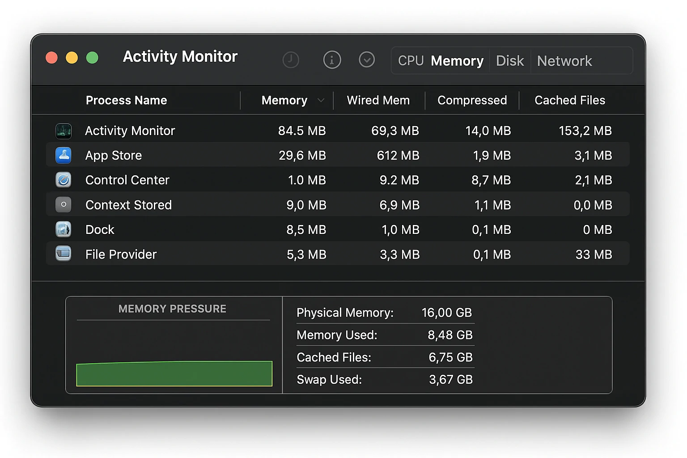Viewport: 687px width, 458px height.
Task: Select the File Provider process name
Action: [x=121, y=254]
